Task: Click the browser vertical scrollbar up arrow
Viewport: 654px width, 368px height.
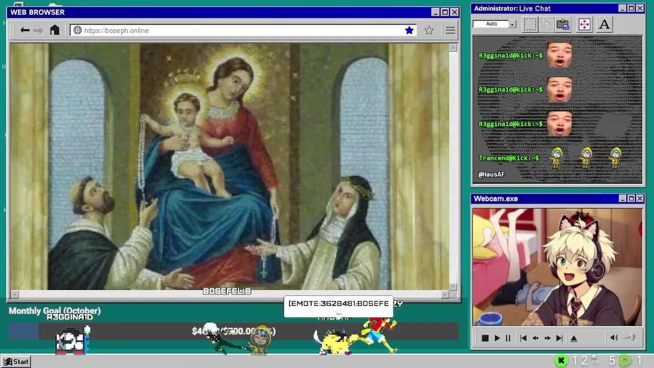Action: (x=453, y=48)
